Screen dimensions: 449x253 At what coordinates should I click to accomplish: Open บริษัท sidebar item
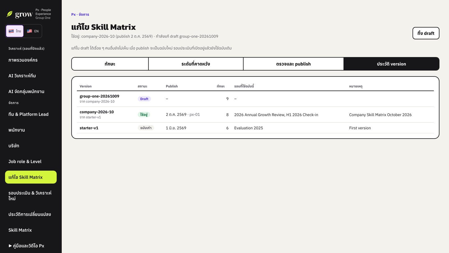(31, 146)
